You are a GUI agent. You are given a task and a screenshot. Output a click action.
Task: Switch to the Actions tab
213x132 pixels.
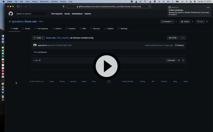point(57,29)
